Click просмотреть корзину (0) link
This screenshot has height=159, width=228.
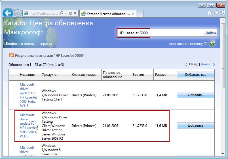pyautogui.click(x=188, y=44)
